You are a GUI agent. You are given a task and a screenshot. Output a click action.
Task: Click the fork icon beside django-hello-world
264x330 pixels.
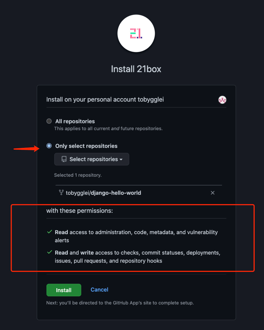coord(61,193)
